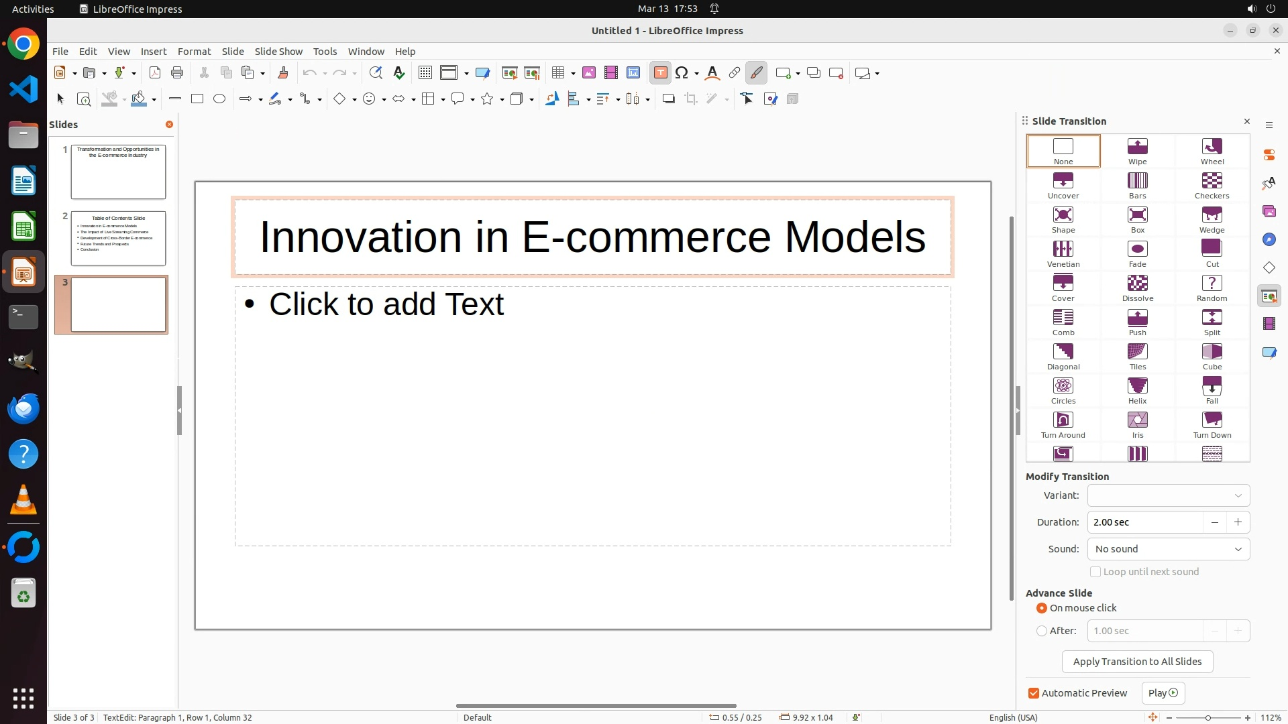Expand the Variant combo box
The height and width of the screenshot is (724, 1288).
click(1168, 495)
